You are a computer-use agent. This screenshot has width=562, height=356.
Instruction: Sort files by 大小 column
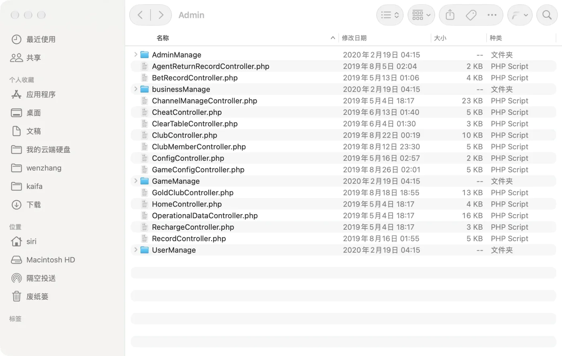tap(440, 38)
